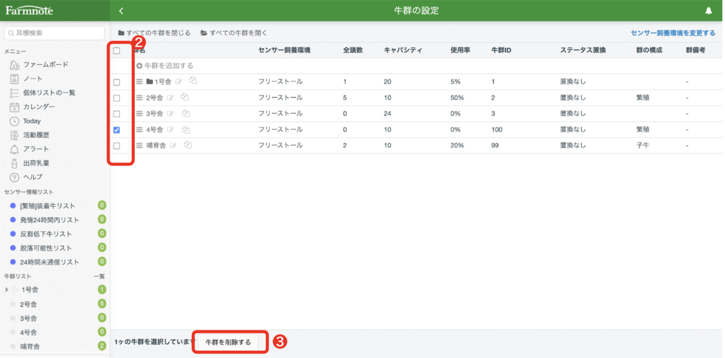
Task: Select 2号舎 in sidebar 牛群リスト
Action: click(x=28, y=304)
